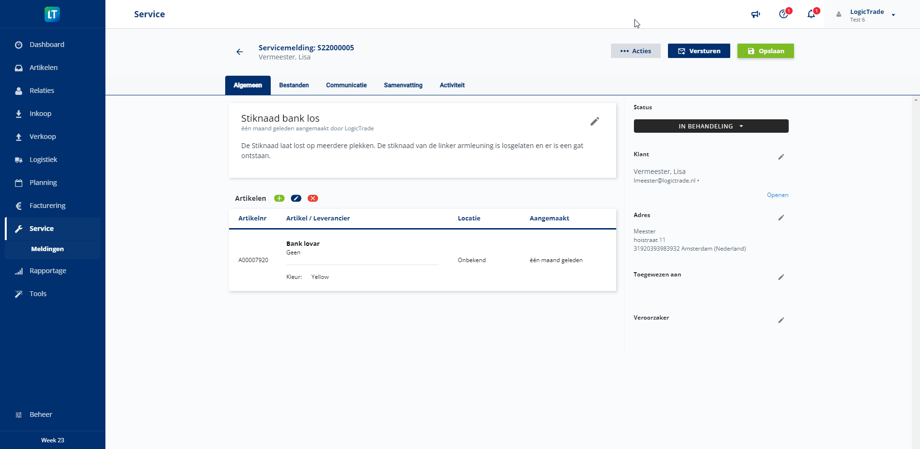Click the Openen link under Klant

tap(777, 195)
